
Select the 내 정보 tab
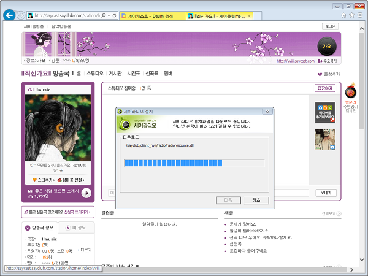76,228
